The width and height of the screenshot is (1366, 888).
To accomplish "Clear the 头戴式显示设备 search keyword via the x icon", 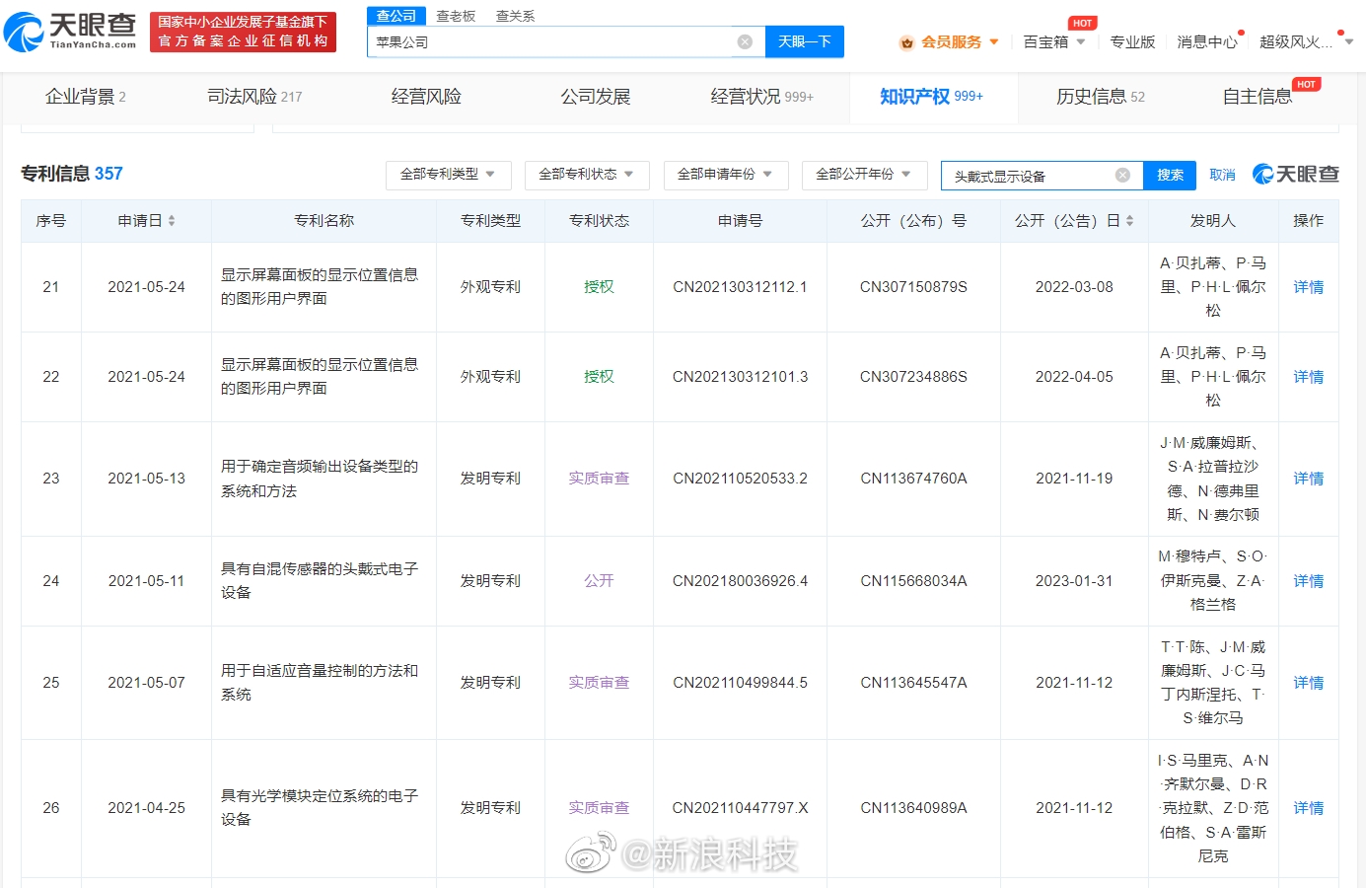I will click(x=1122, y=174).
